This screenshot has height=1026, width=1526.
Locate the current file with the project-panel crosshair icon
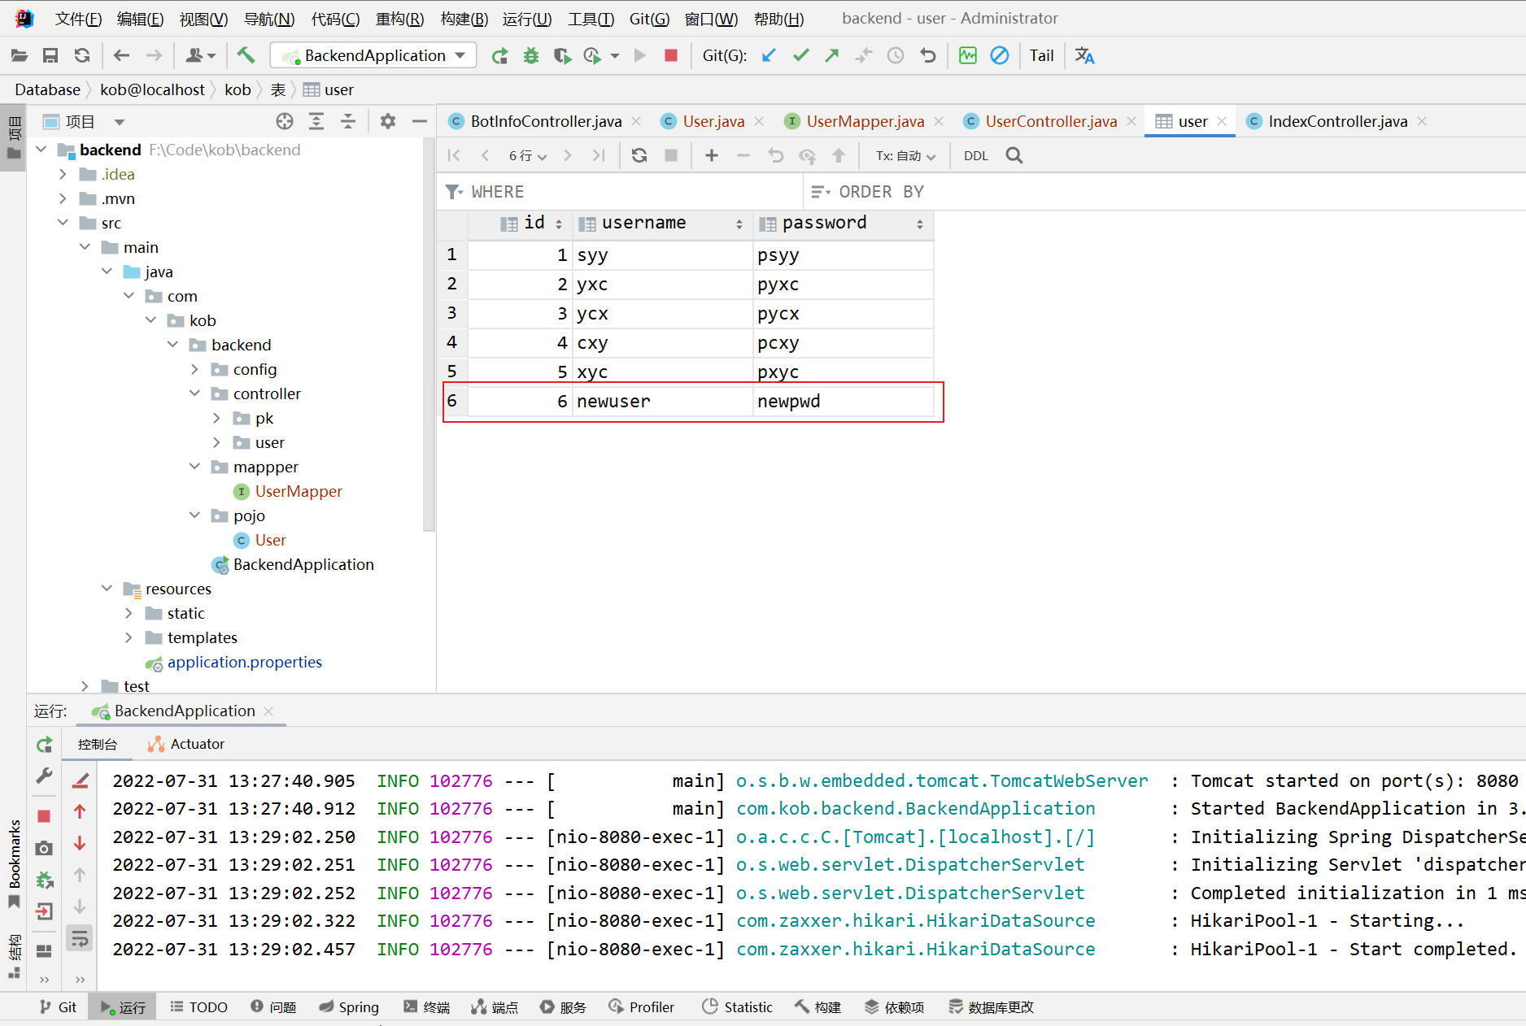click(x=284, y=121)
